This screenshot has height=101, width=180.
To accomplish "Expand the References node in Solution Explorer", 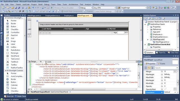I will pyautogui.click(x=148, y=29).
